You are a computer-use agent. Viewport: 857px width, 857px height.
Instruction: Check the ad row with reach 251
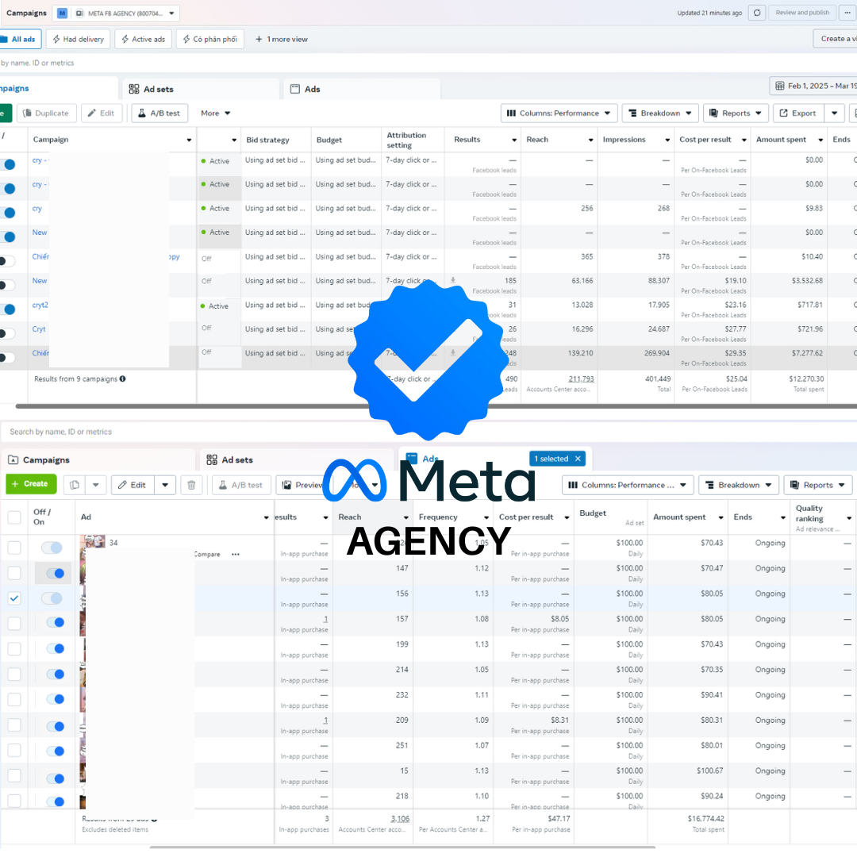click(x=14, y=750)
